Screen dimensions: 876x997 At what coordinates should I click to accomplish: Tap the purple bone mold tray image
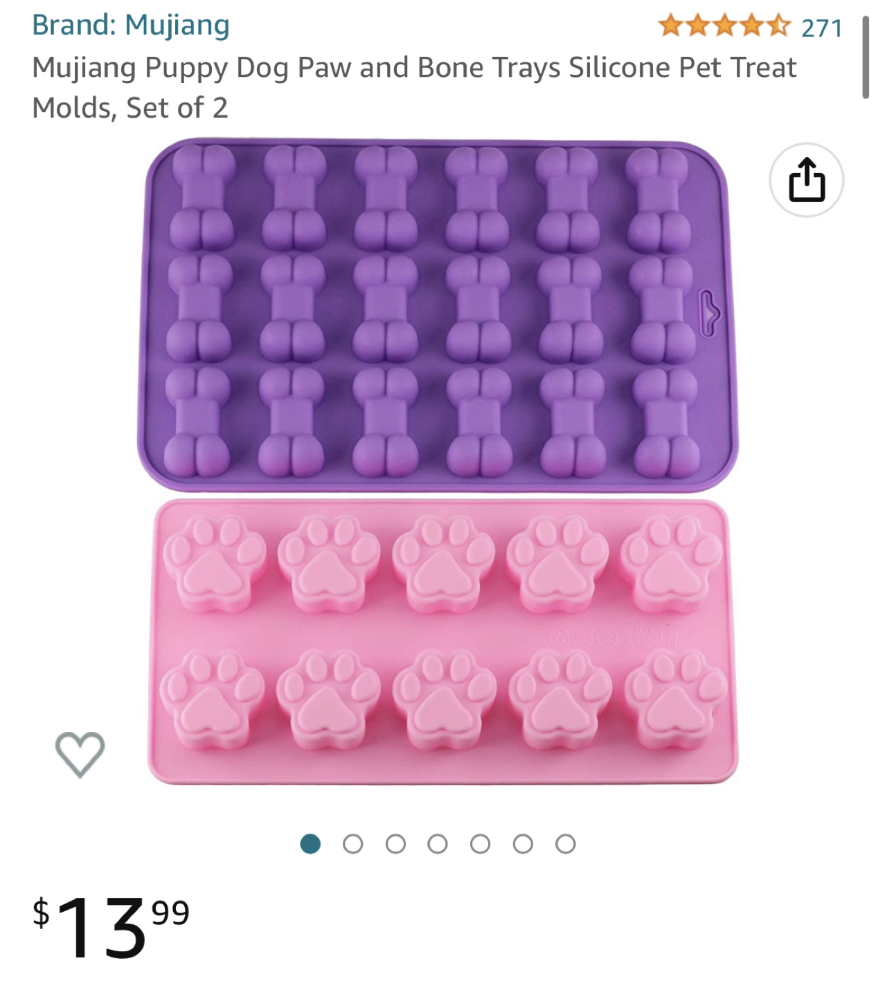pyautogui.click(x=438, y=314)
